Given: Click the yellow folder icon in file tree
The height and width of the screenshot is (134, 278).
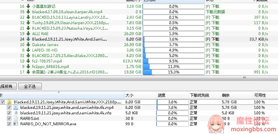Looking at the screenshot, I should pos(9,102).
